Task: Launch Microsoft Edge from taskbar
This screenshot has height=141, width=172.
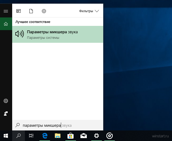Action: coord(45,136)
